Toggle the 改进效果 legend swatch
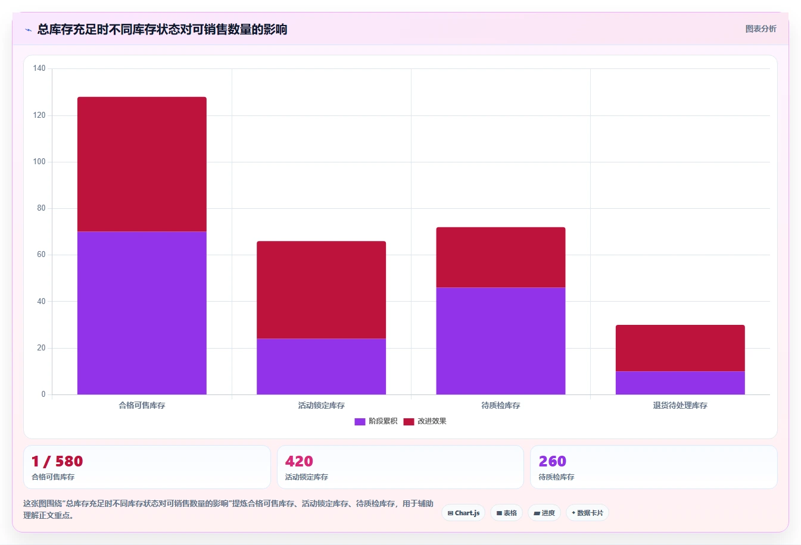The image size is (801, 545). pyautogui.click(x=409, y=421)
